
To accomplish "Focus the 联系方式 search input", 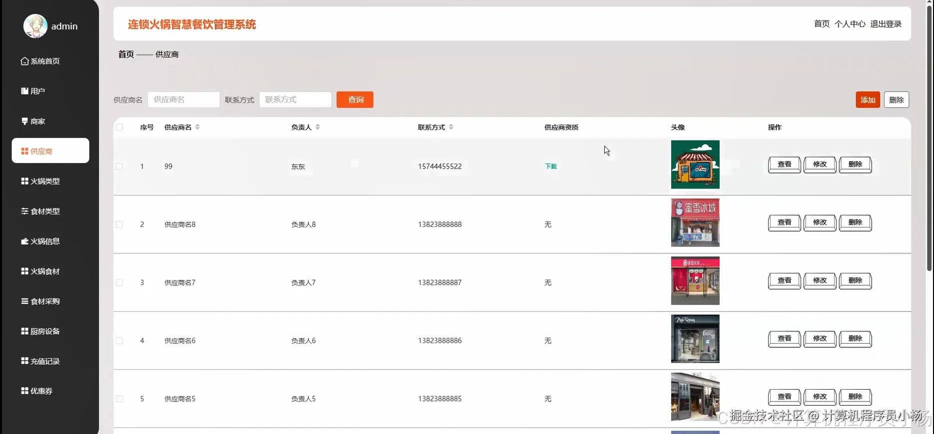I will [295, 100].
